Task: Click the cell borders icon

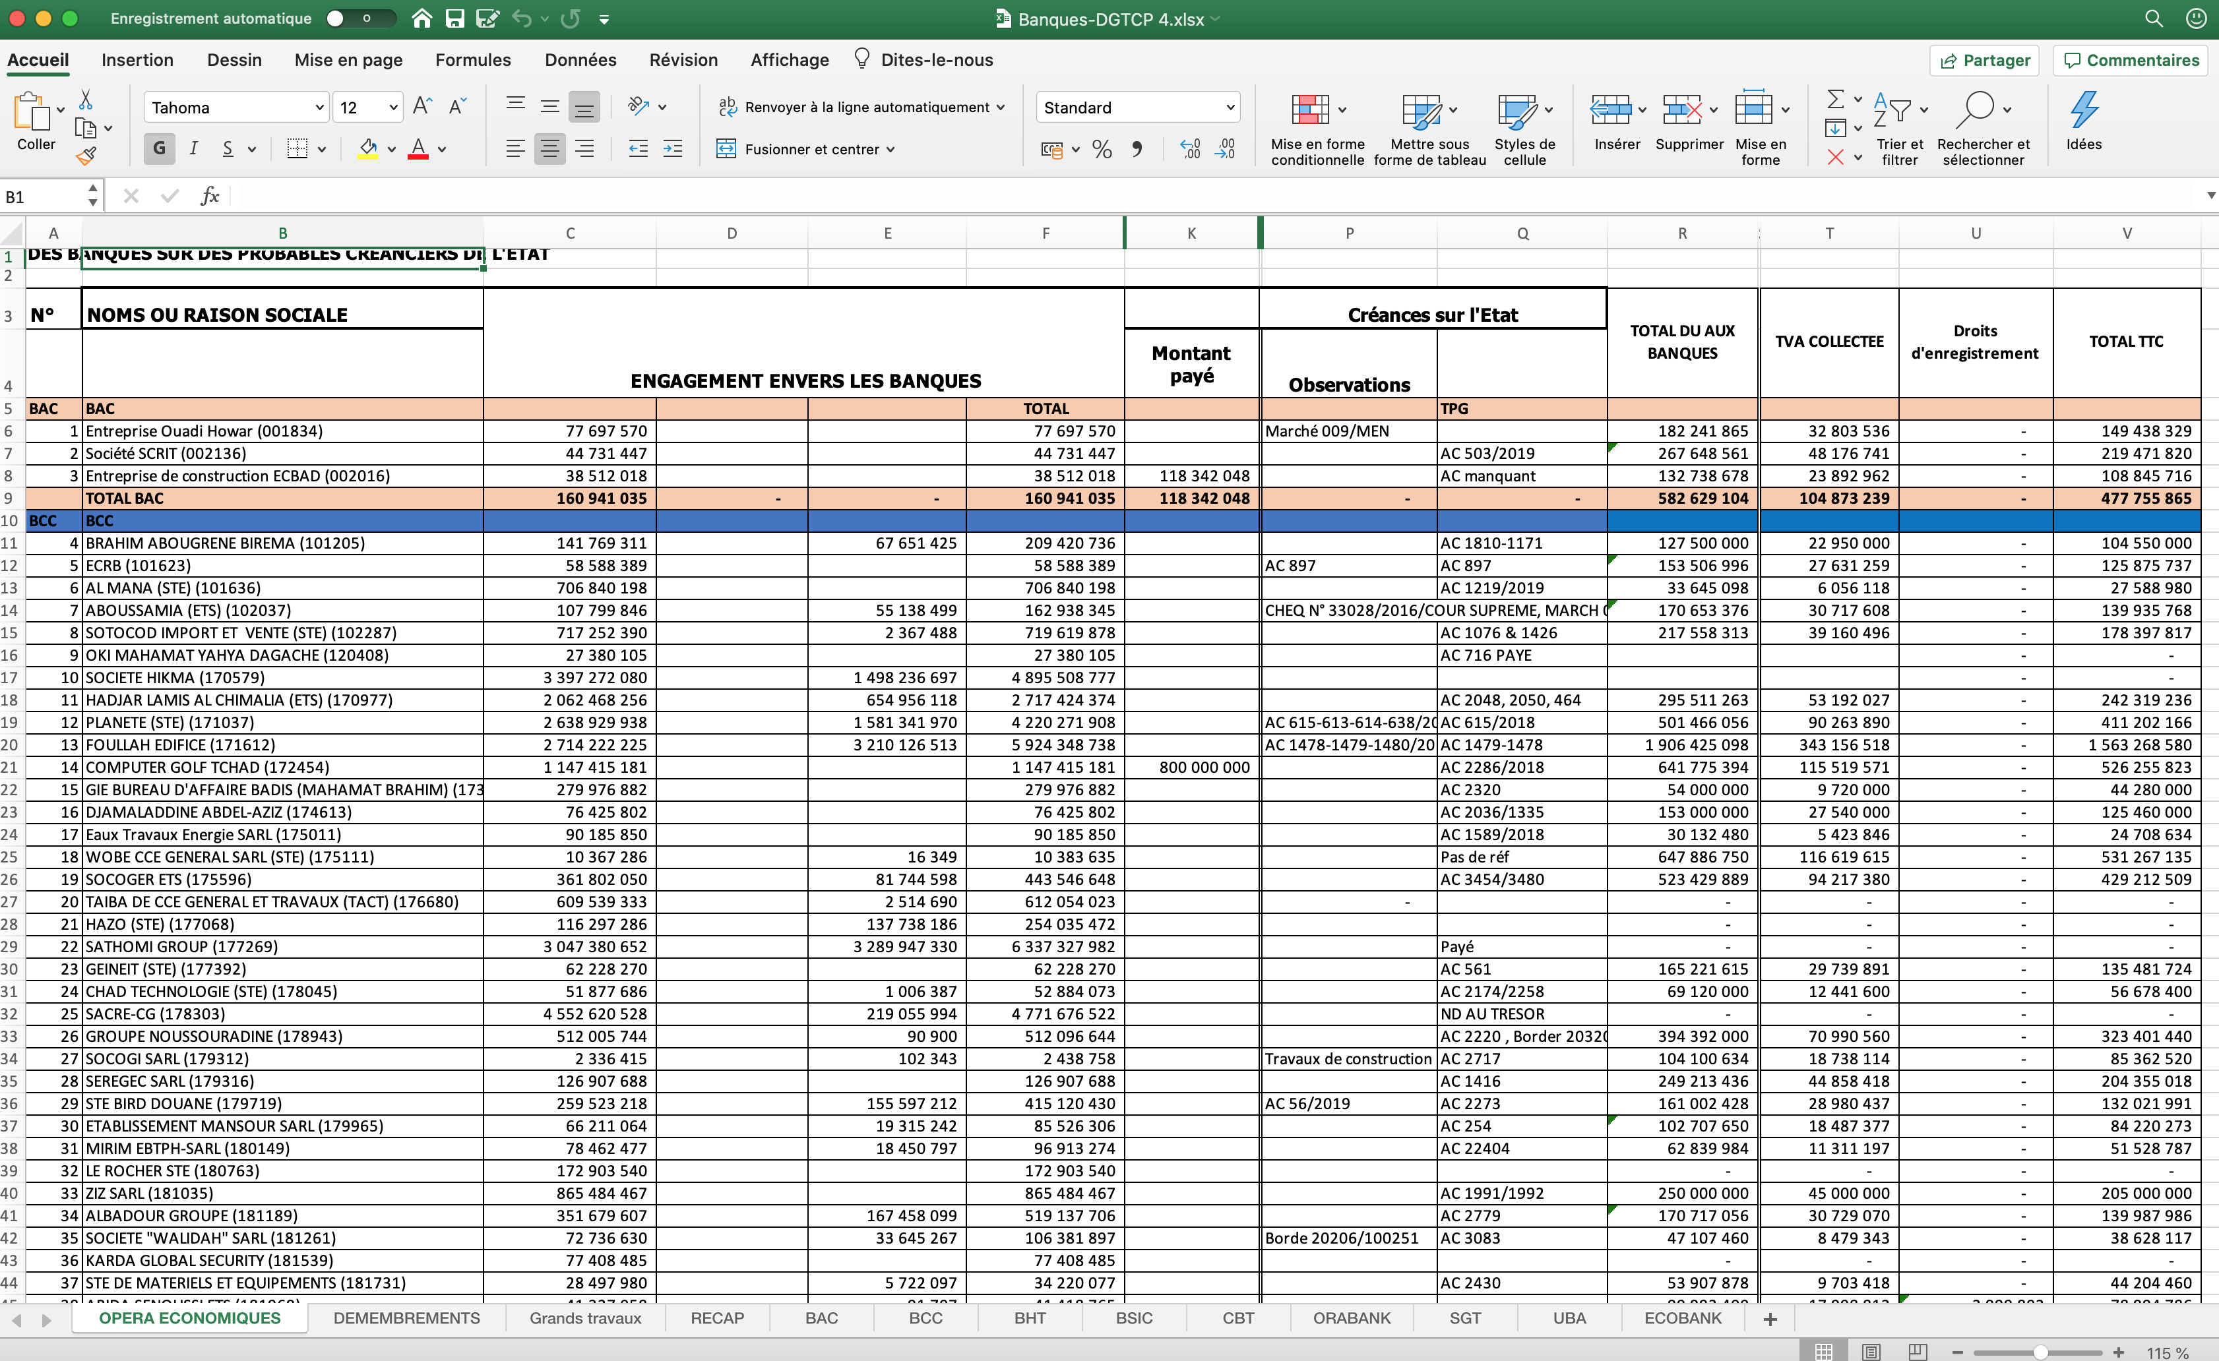Action: coord(296,150)
